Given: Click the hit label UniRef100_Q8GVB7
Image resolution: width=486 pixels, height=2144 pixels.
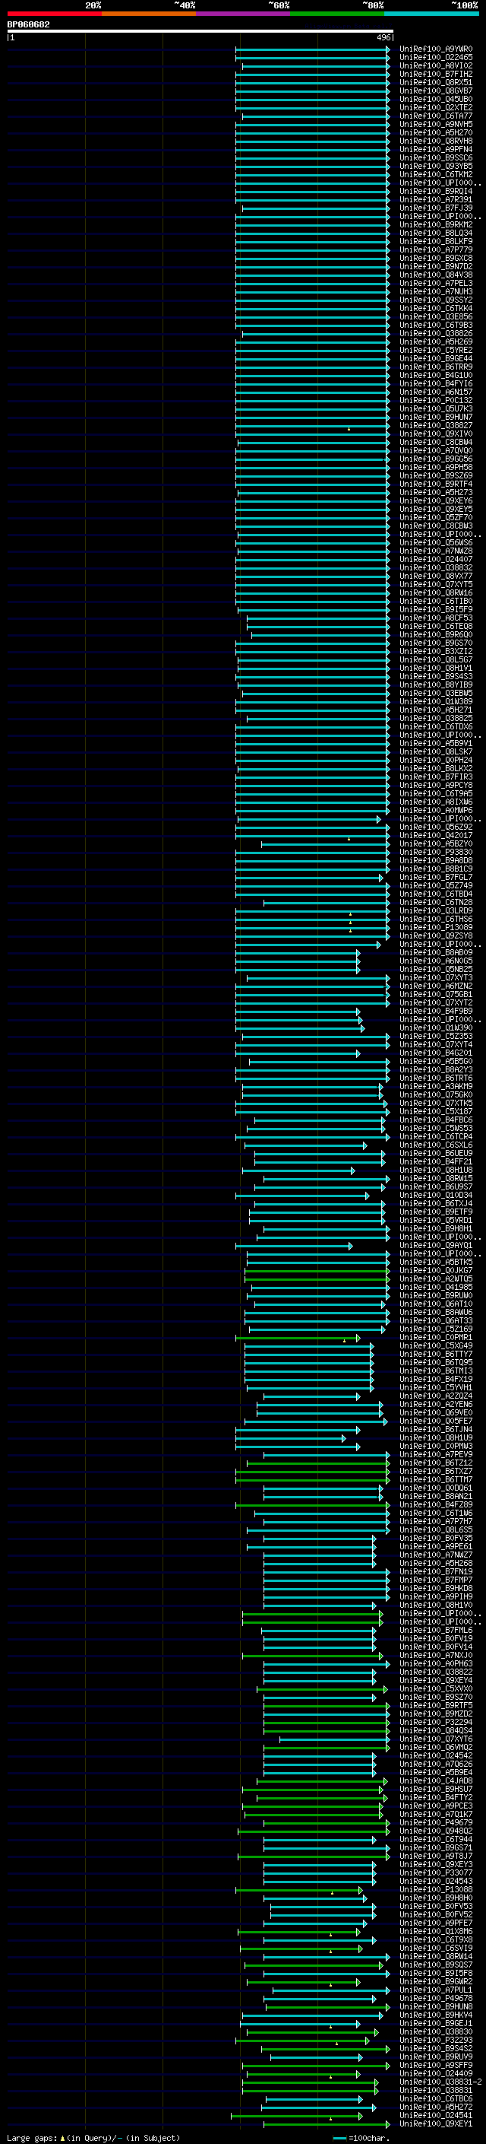Looking at the screenshot, I should (x=435, y=91).
